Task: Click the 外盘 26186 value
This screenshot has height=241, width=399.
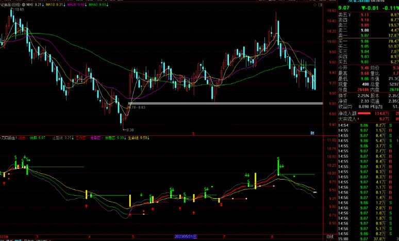Action: point(363,90)
